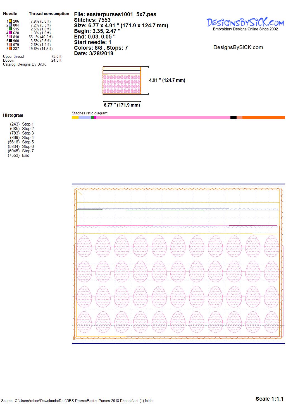Click the orange segment of the stitches ratio bar

click(263, 117)
